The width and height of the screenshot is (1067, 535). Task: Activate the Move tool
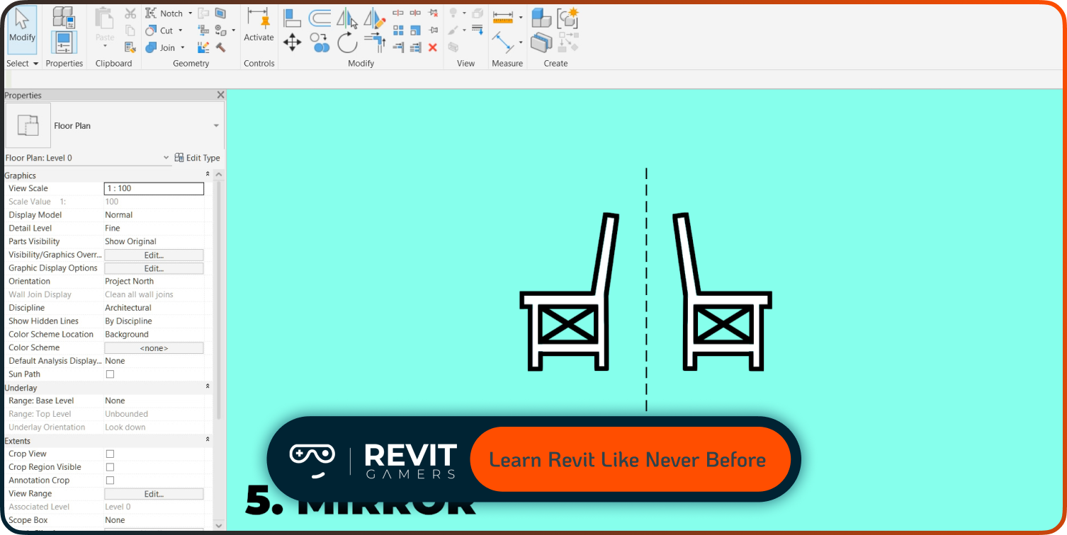(292, 42)
